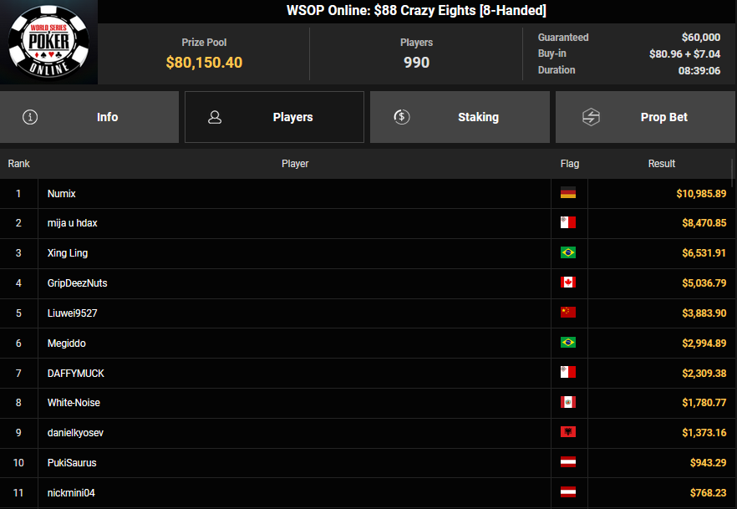Sort by the Result column header

(661, 164)
